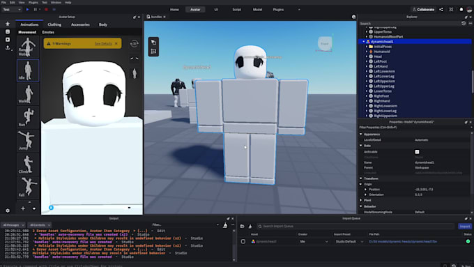Click the Search Import Queue field
474x267 pixels.
(x=355, y=226)
